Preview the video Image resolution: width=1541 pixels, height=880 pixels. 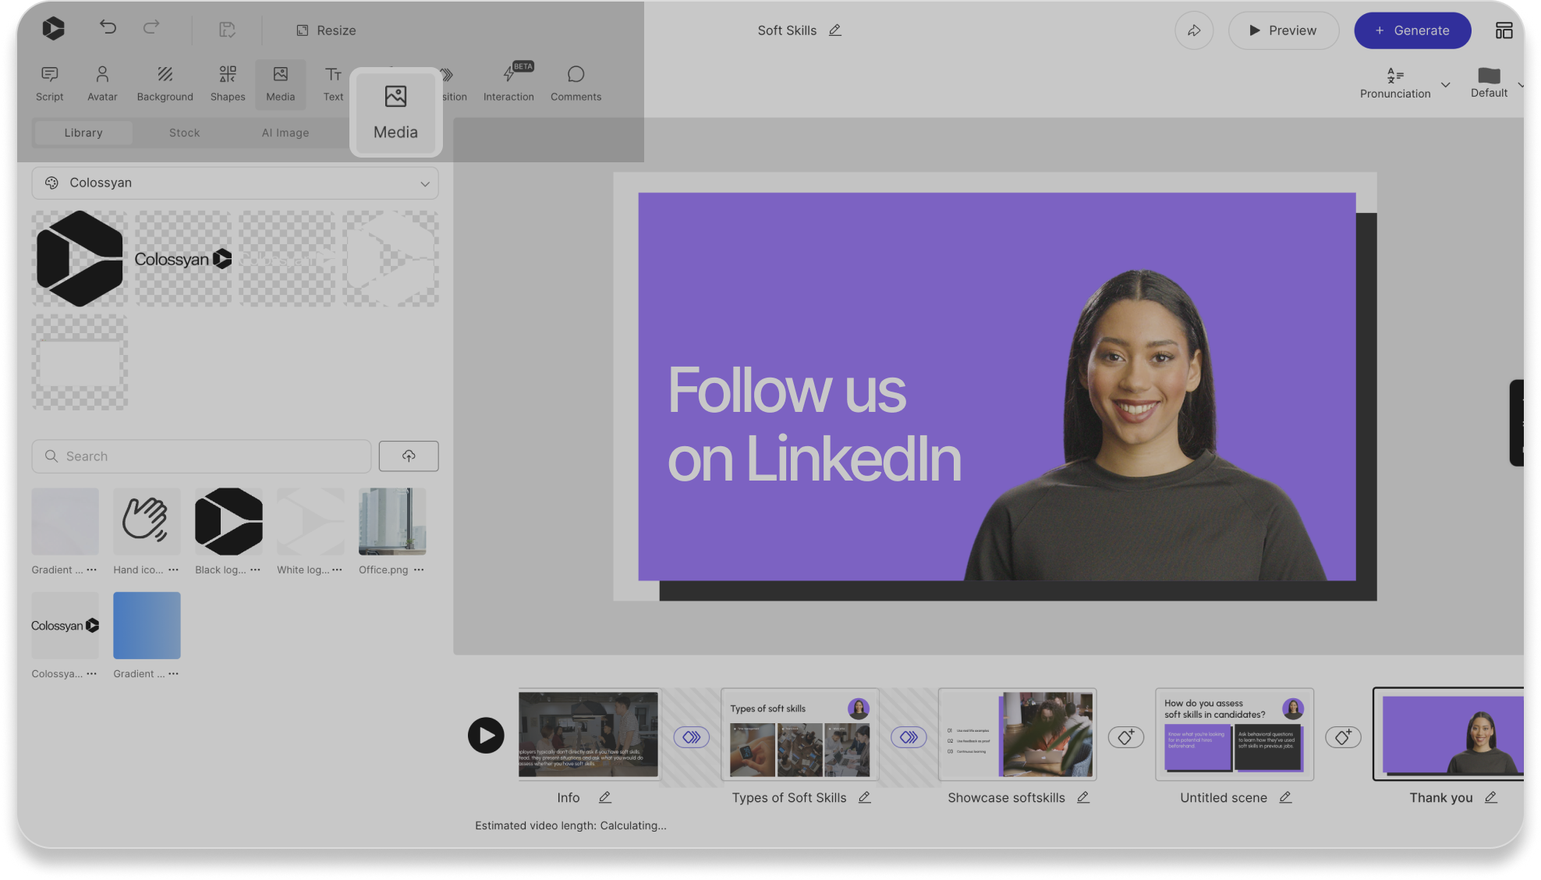pyautogui.click(x=1284, y=30)
